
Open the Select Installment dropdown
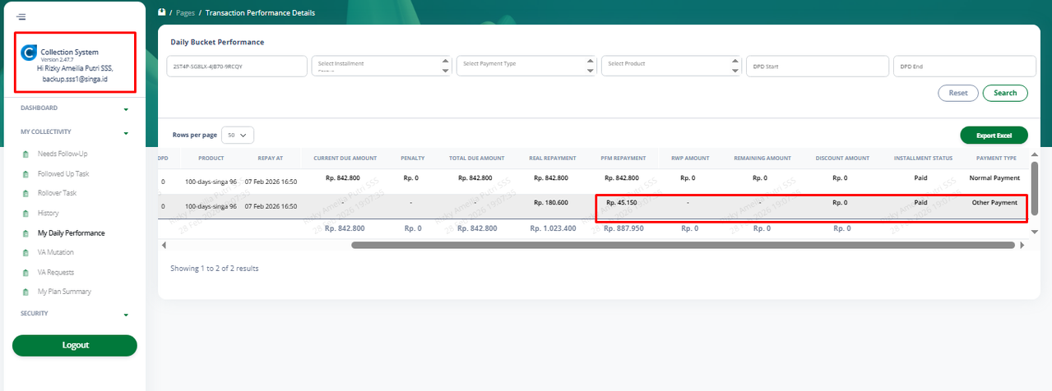click(x=382, y=67)
